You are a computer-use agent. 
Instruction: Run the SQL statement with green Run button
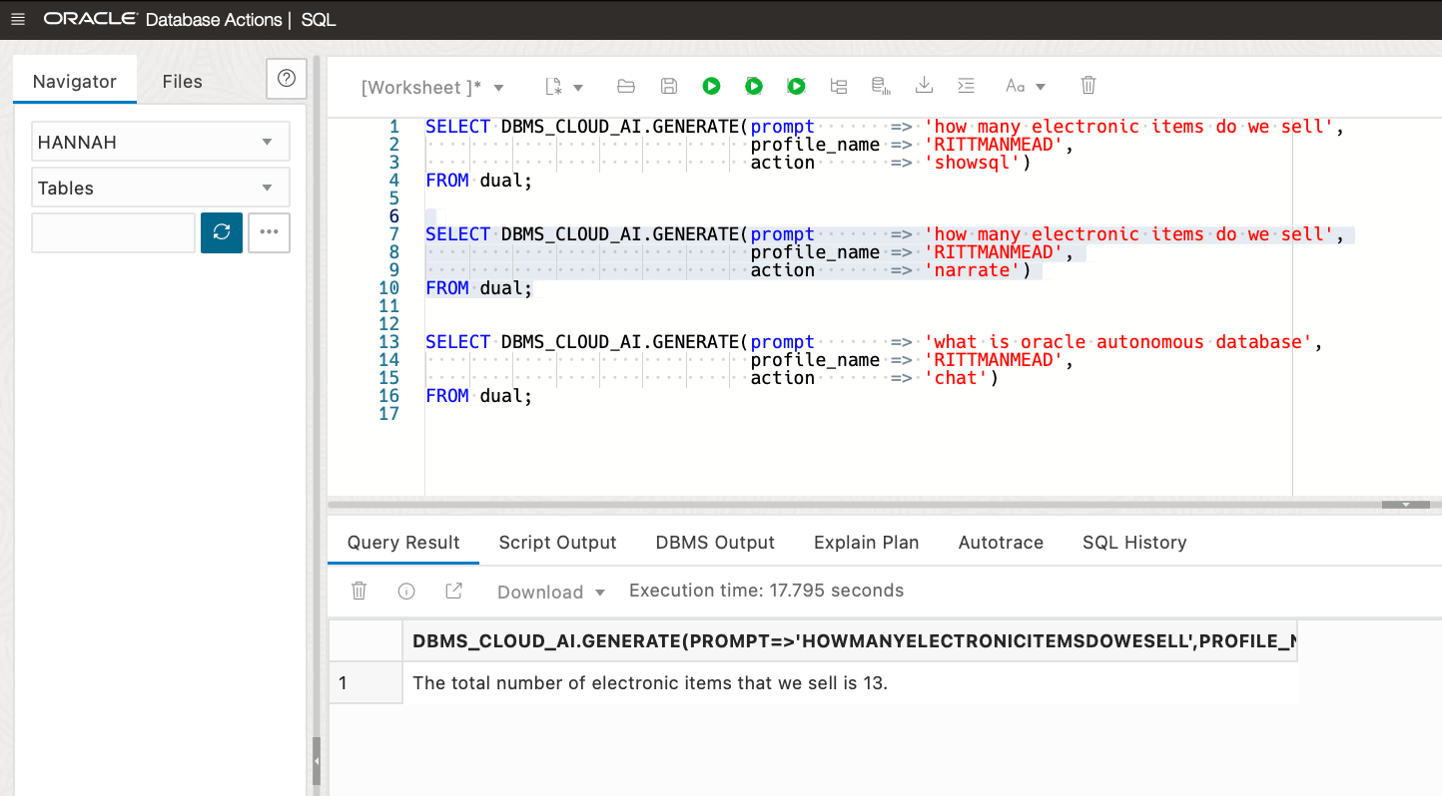(711, 86)
